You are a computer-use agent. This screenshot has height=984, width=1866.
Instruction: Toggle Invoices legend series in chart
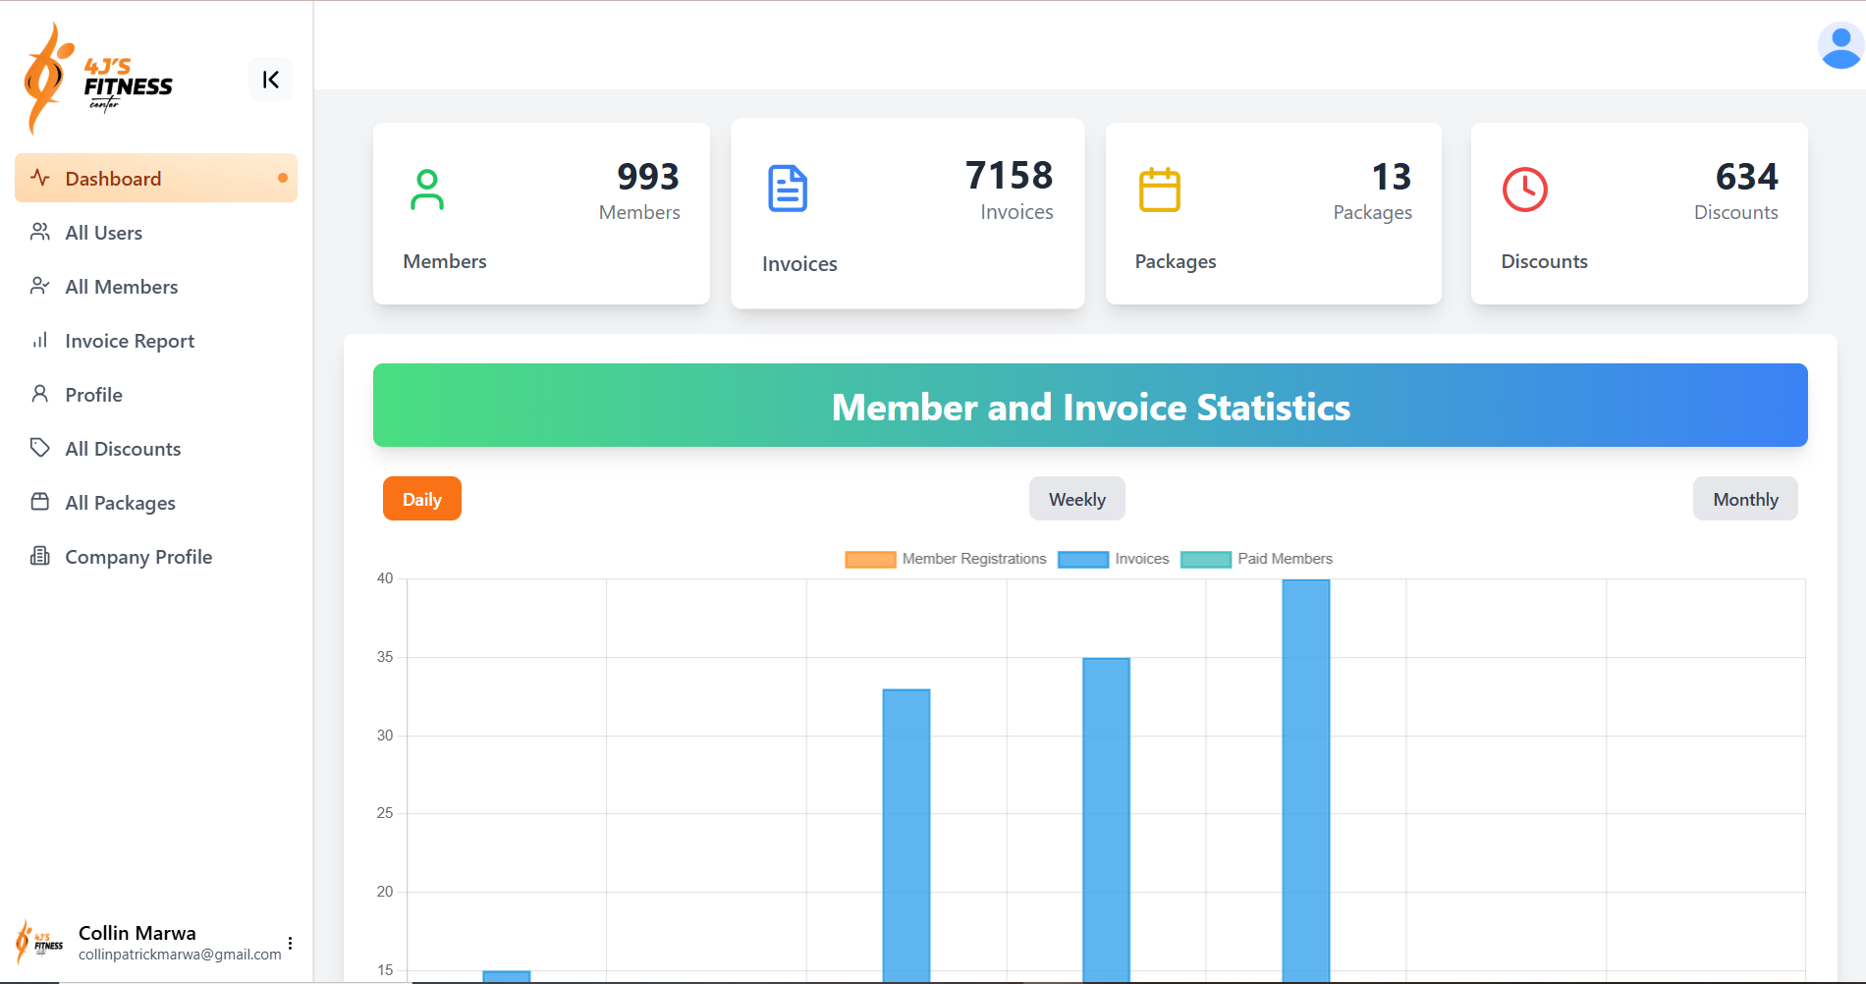click(1113, 559)
